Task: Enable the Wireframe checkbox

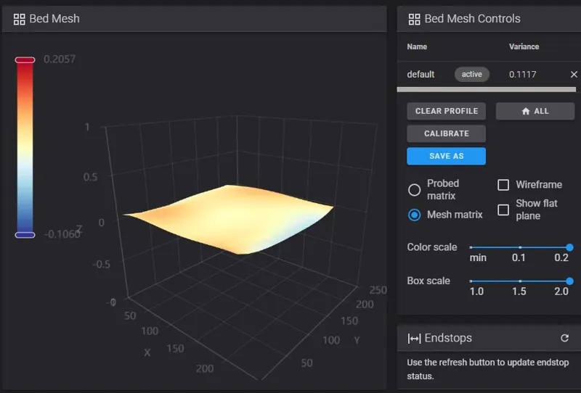Action: [503, 185]
